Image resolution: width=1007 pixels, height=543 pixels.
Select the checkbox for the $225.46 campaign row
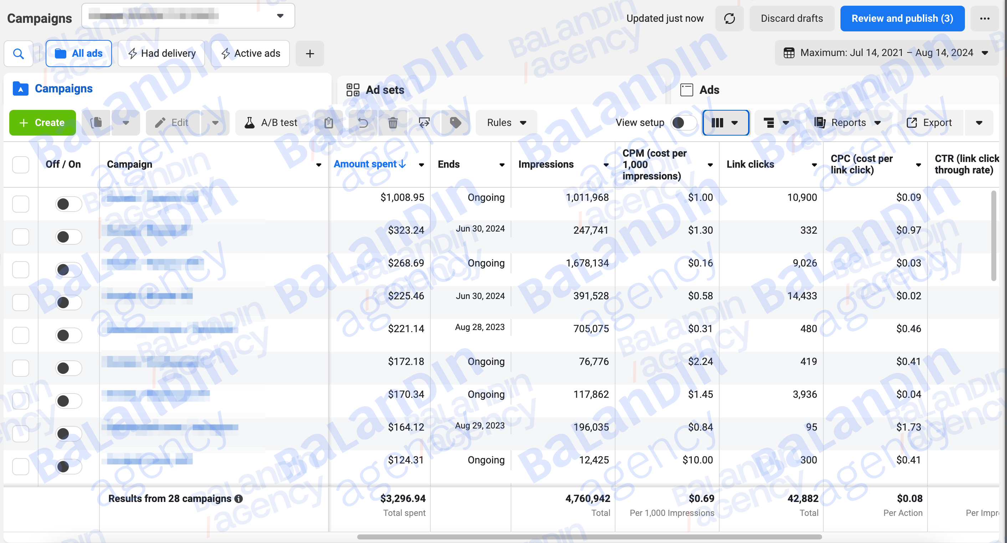[x=20, y=303]
